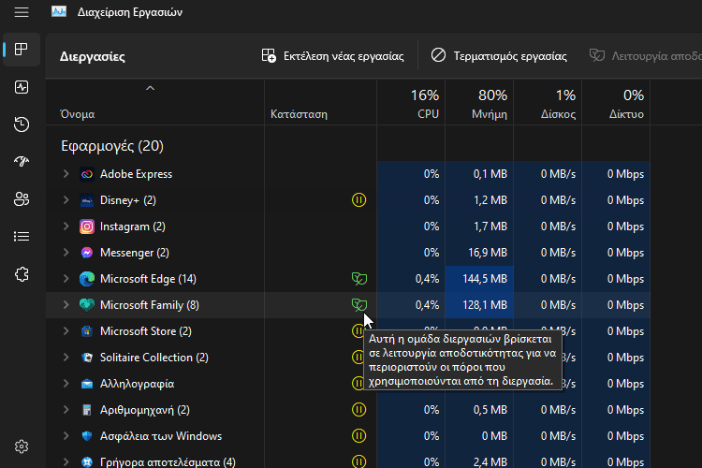Click the 2,4 MB memory cell
702x468 pixels.
click(x=479, y=461)
